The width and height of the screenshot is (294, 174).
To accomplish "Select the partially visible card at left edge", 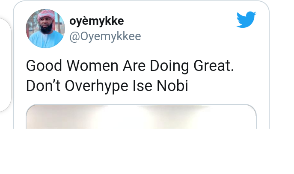I will coord(5,65).
